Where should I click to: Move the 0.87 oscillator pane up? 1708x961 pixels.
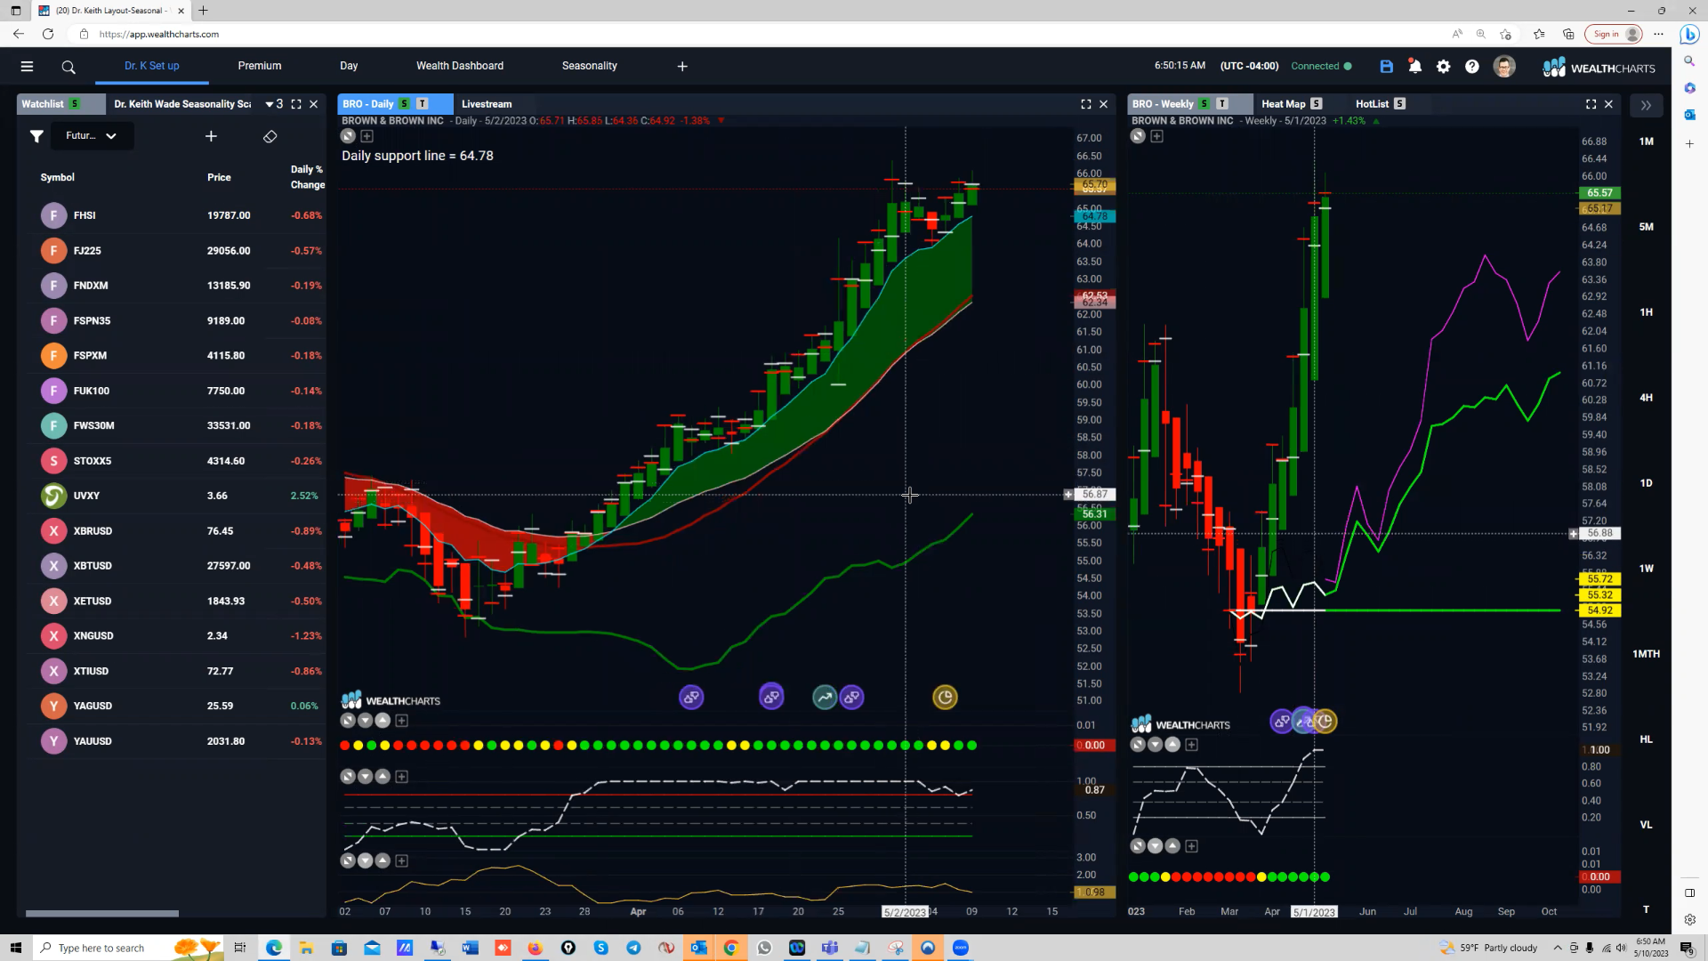click(x=383, y=777)
